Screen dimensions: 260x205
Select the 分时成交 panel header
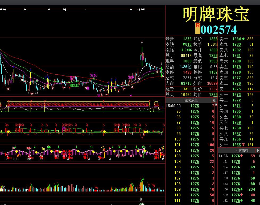242,150
